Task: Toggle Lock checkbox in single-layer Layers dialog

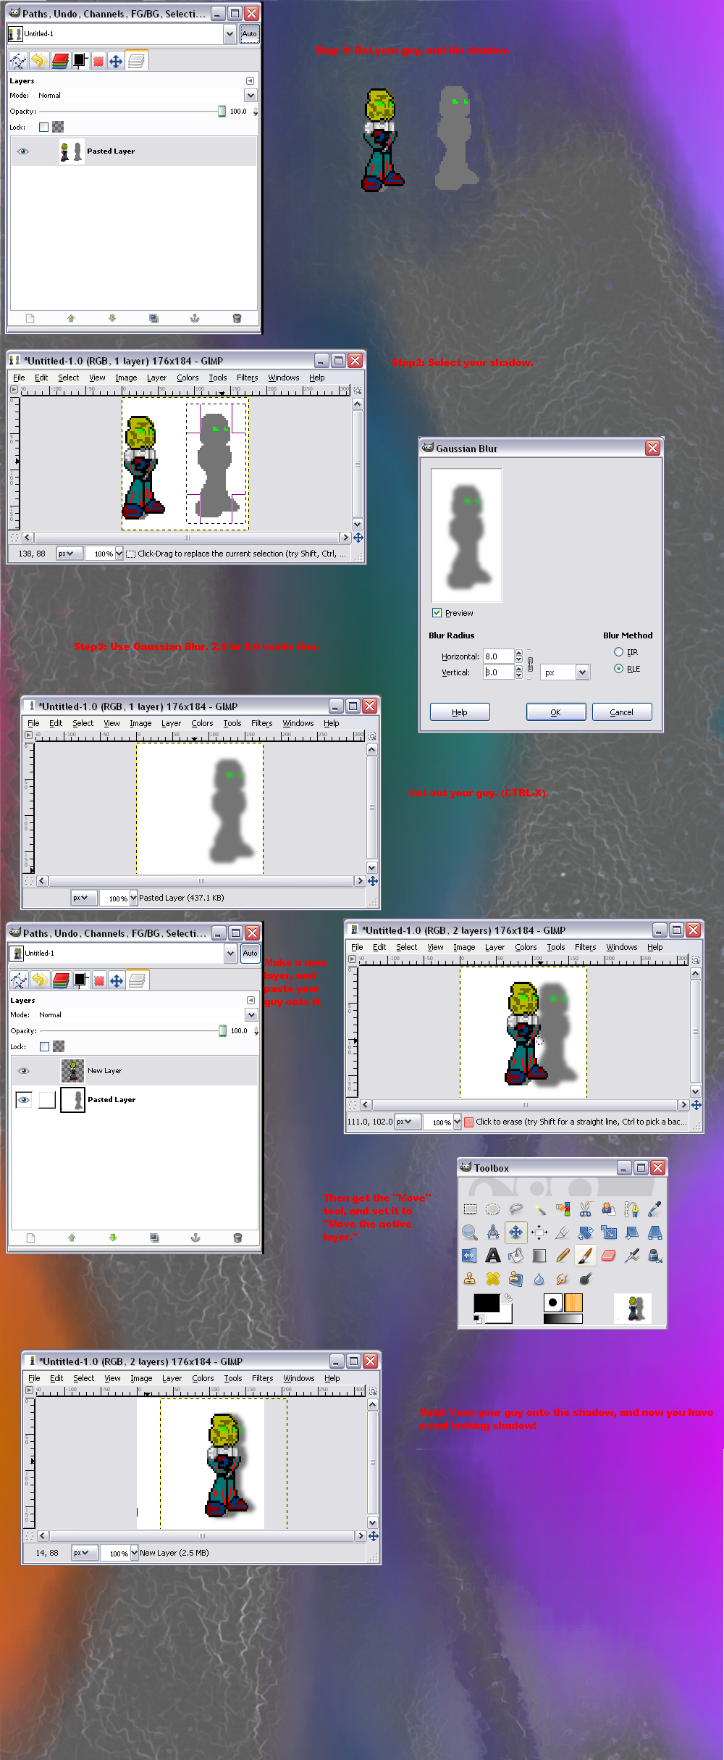Action: click(x=43, y=127)
